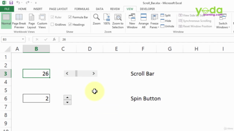Switch to Normal workbook view
Image resolution: width=234 pixels, height=131 pixels.
(6, 21)
